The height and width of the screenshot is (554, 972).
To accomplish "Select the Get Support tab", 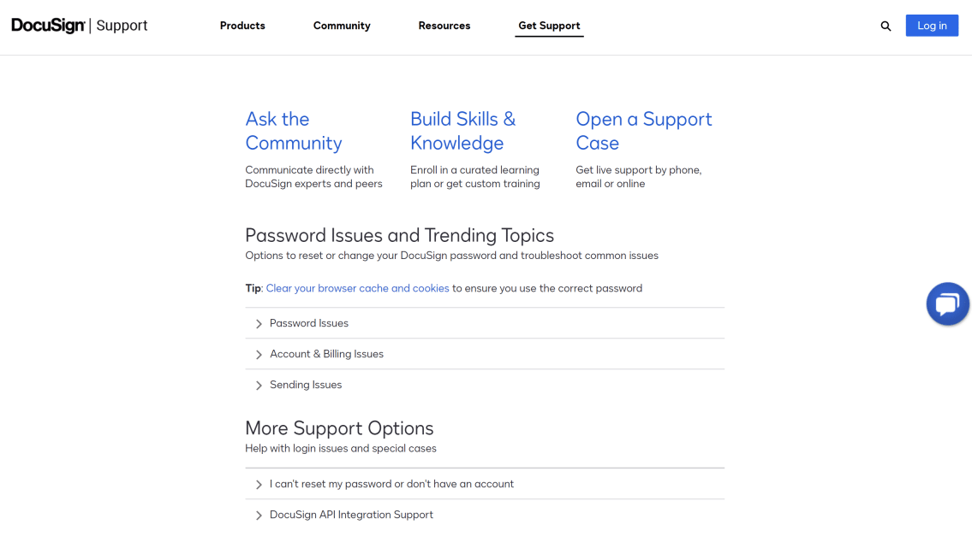I will [x=549, y=26].
